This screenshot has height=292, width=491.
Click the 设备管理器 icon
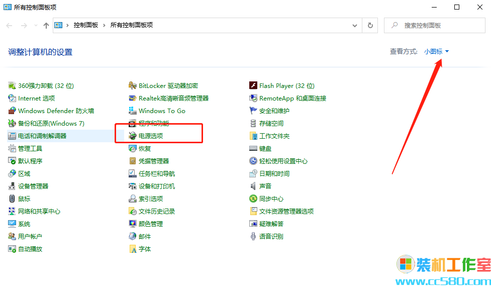tap(12, 186)
